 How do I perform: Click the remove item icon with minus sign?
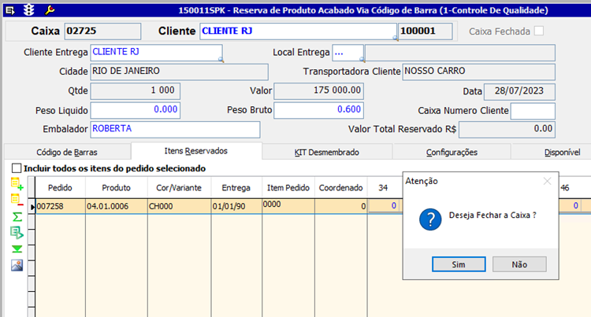pyautogui.click(x=17, y=200)
